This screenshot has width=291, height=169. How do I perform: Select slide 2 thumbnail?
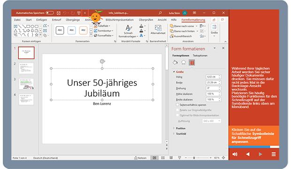(x=26, y=69)
